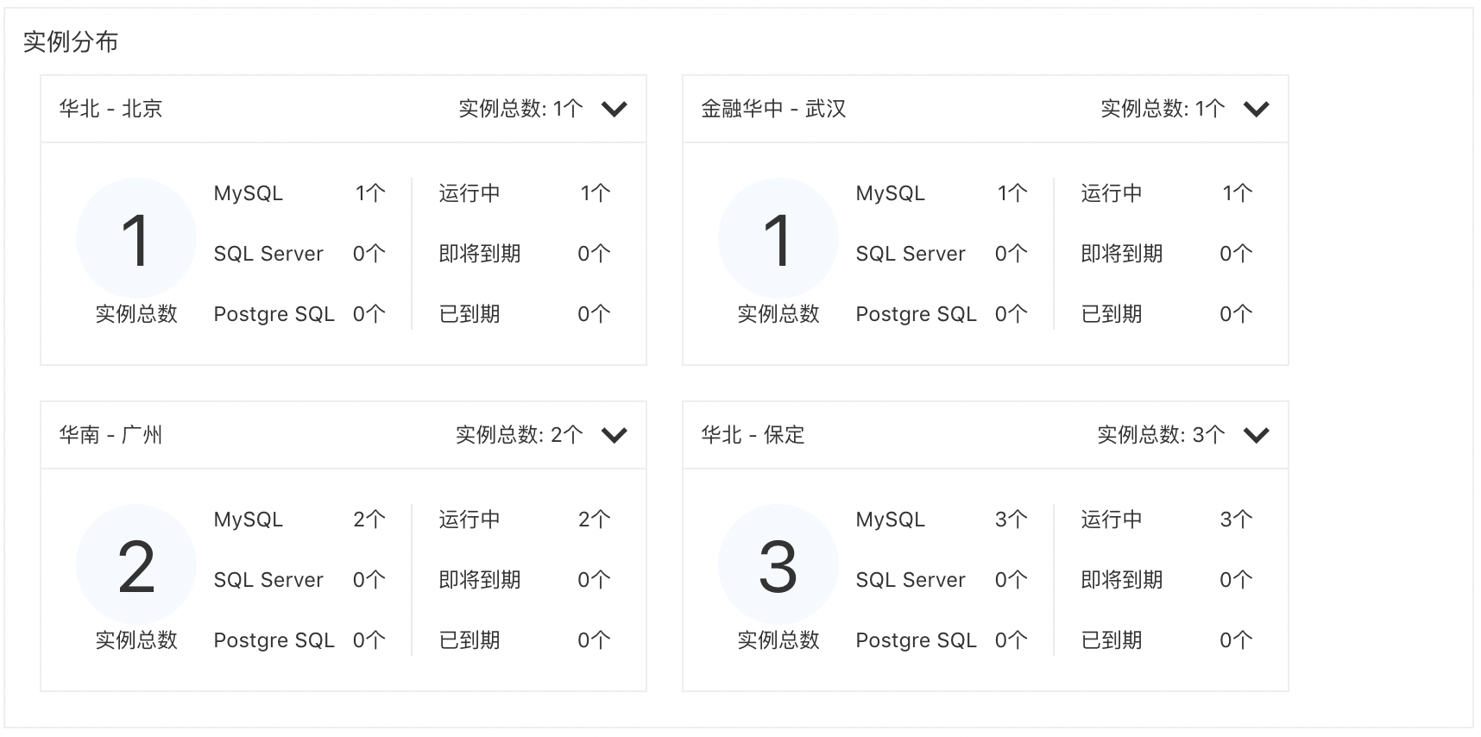Click SQL Server label in 广州 card

[268, 580]
